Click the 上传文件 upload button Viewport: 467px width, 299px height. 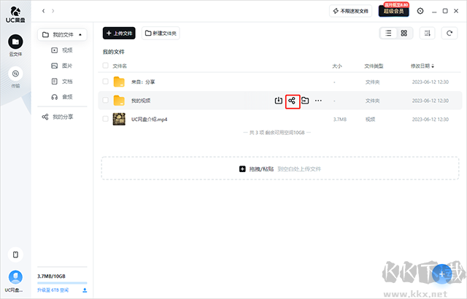[119, 34]
